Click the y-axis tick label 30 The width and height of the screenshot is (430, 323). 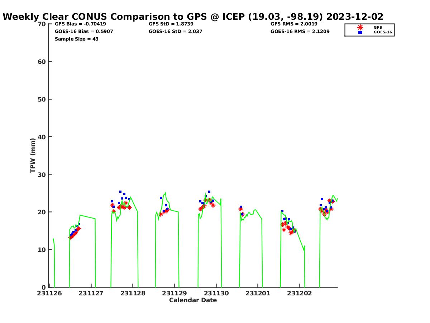(x=42, y=174)
